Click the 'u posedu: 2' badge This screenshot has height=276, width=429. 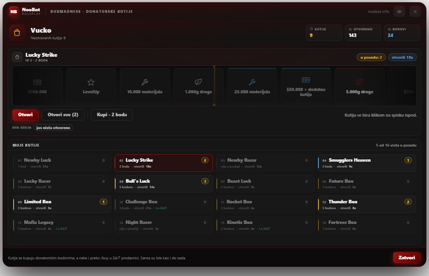[x=371, y=57]
